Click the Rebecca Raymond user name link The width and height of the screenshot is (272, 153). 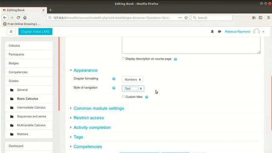(x=237, y=31)
